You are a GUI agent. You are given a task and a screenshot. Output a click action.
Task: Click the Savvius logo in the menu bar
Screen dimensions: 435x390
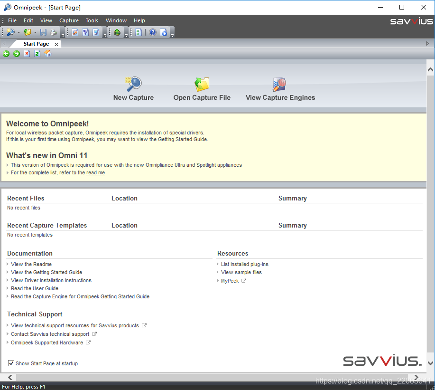tap(411, 21)
